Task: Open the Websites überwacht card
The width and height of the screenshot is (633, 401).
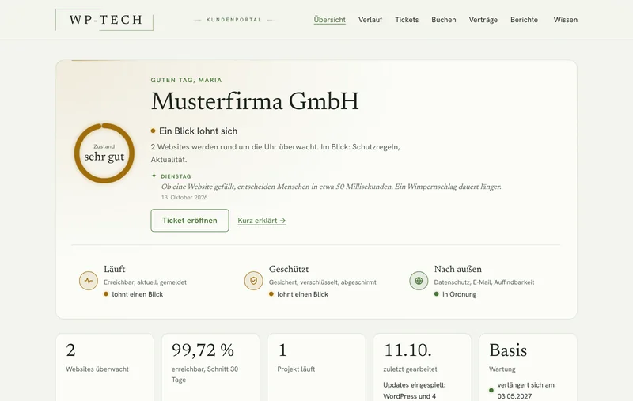Action: (105, 367)
